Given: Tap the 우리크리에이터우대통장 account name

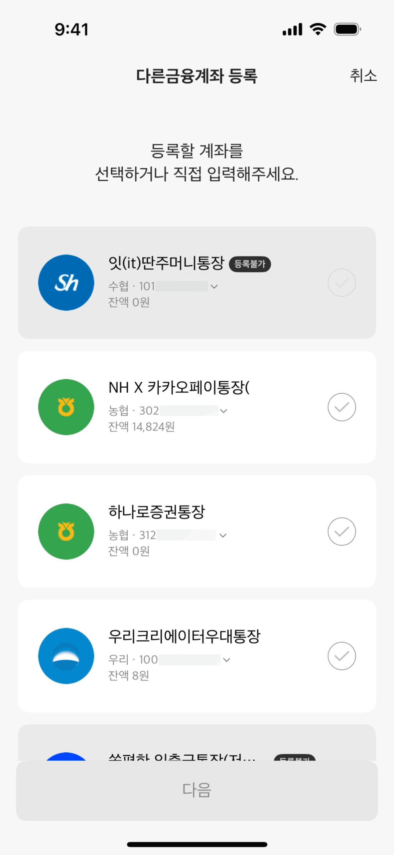Looking at the screenshot, I should [184, 637].
